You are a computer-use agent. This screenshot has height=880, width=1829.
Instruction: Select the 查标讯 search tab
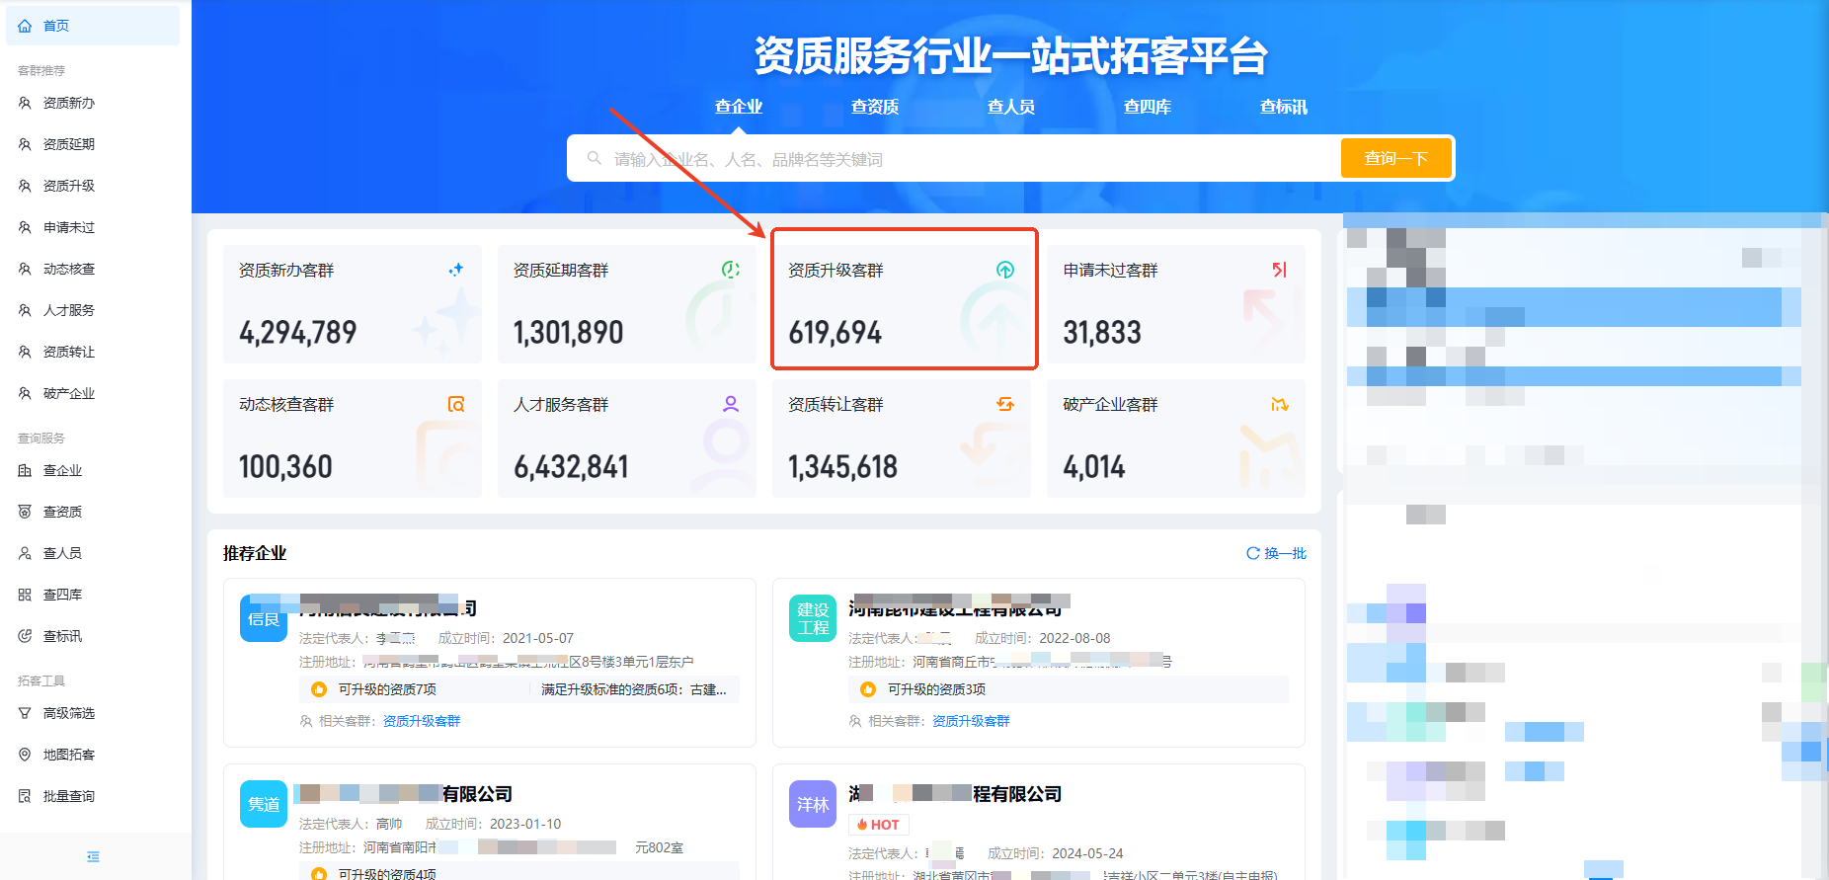(1283, 107)
